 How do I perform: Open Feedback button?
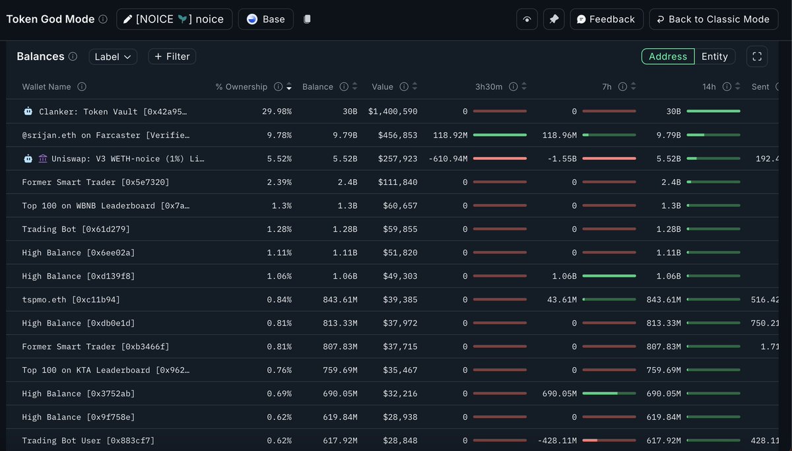tap(606, 19)
